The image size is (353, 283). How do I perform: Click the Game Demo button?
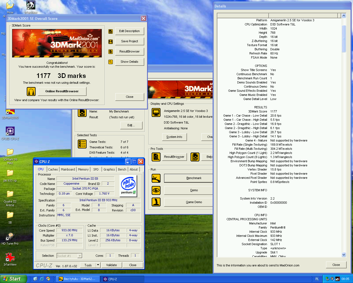[x=188, y=202]
